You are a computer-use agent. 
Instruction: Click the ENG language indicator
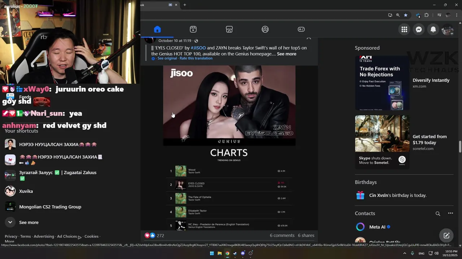(421, 254)
